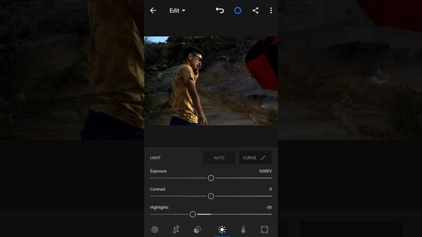The width and height of the screenshot is (422, 237).
Task: Open the Color thermometer tool
Action: point(243,230)
